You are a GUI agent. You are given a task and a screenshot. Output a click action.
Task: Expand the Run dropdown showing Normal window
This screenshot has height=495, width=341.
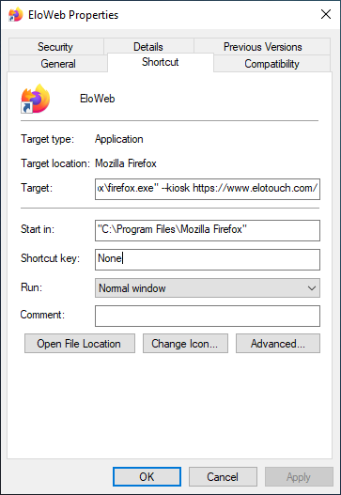pyautogui.click(x=208, y=288)
